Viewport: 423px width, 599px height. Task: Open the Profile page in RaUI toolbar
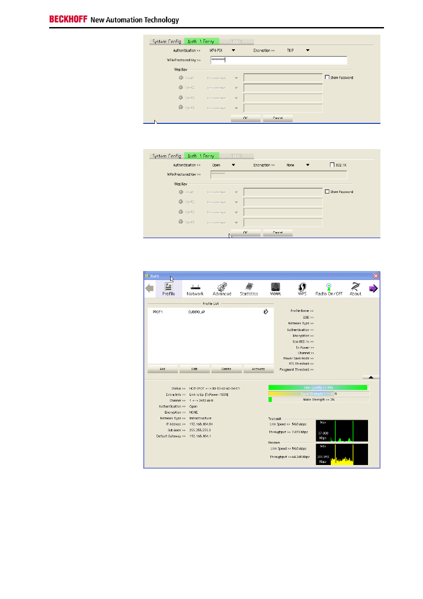point(168,289)
